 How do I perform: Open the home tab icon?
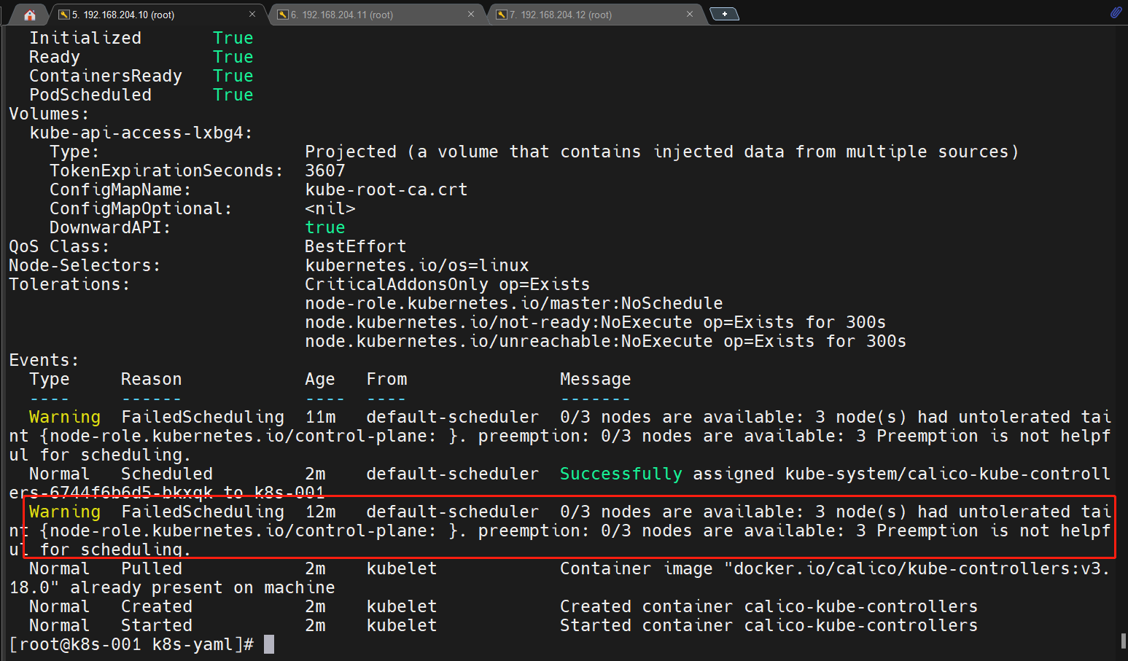[x=29, y=15]
